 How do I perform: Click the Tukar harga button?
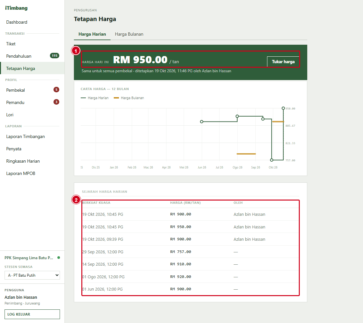click(x=283, y=62)
